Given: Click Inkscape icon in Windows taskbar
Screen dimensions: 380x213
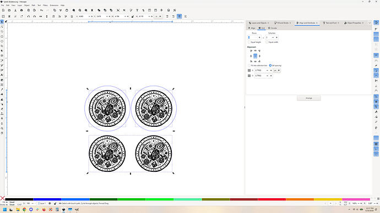Looking at the screenshot, I should point(63,210).
